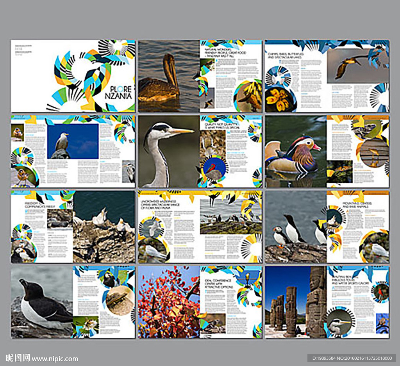
Task: Select the resting razorbill close-up photo
Action: click(x=42, y=302)
